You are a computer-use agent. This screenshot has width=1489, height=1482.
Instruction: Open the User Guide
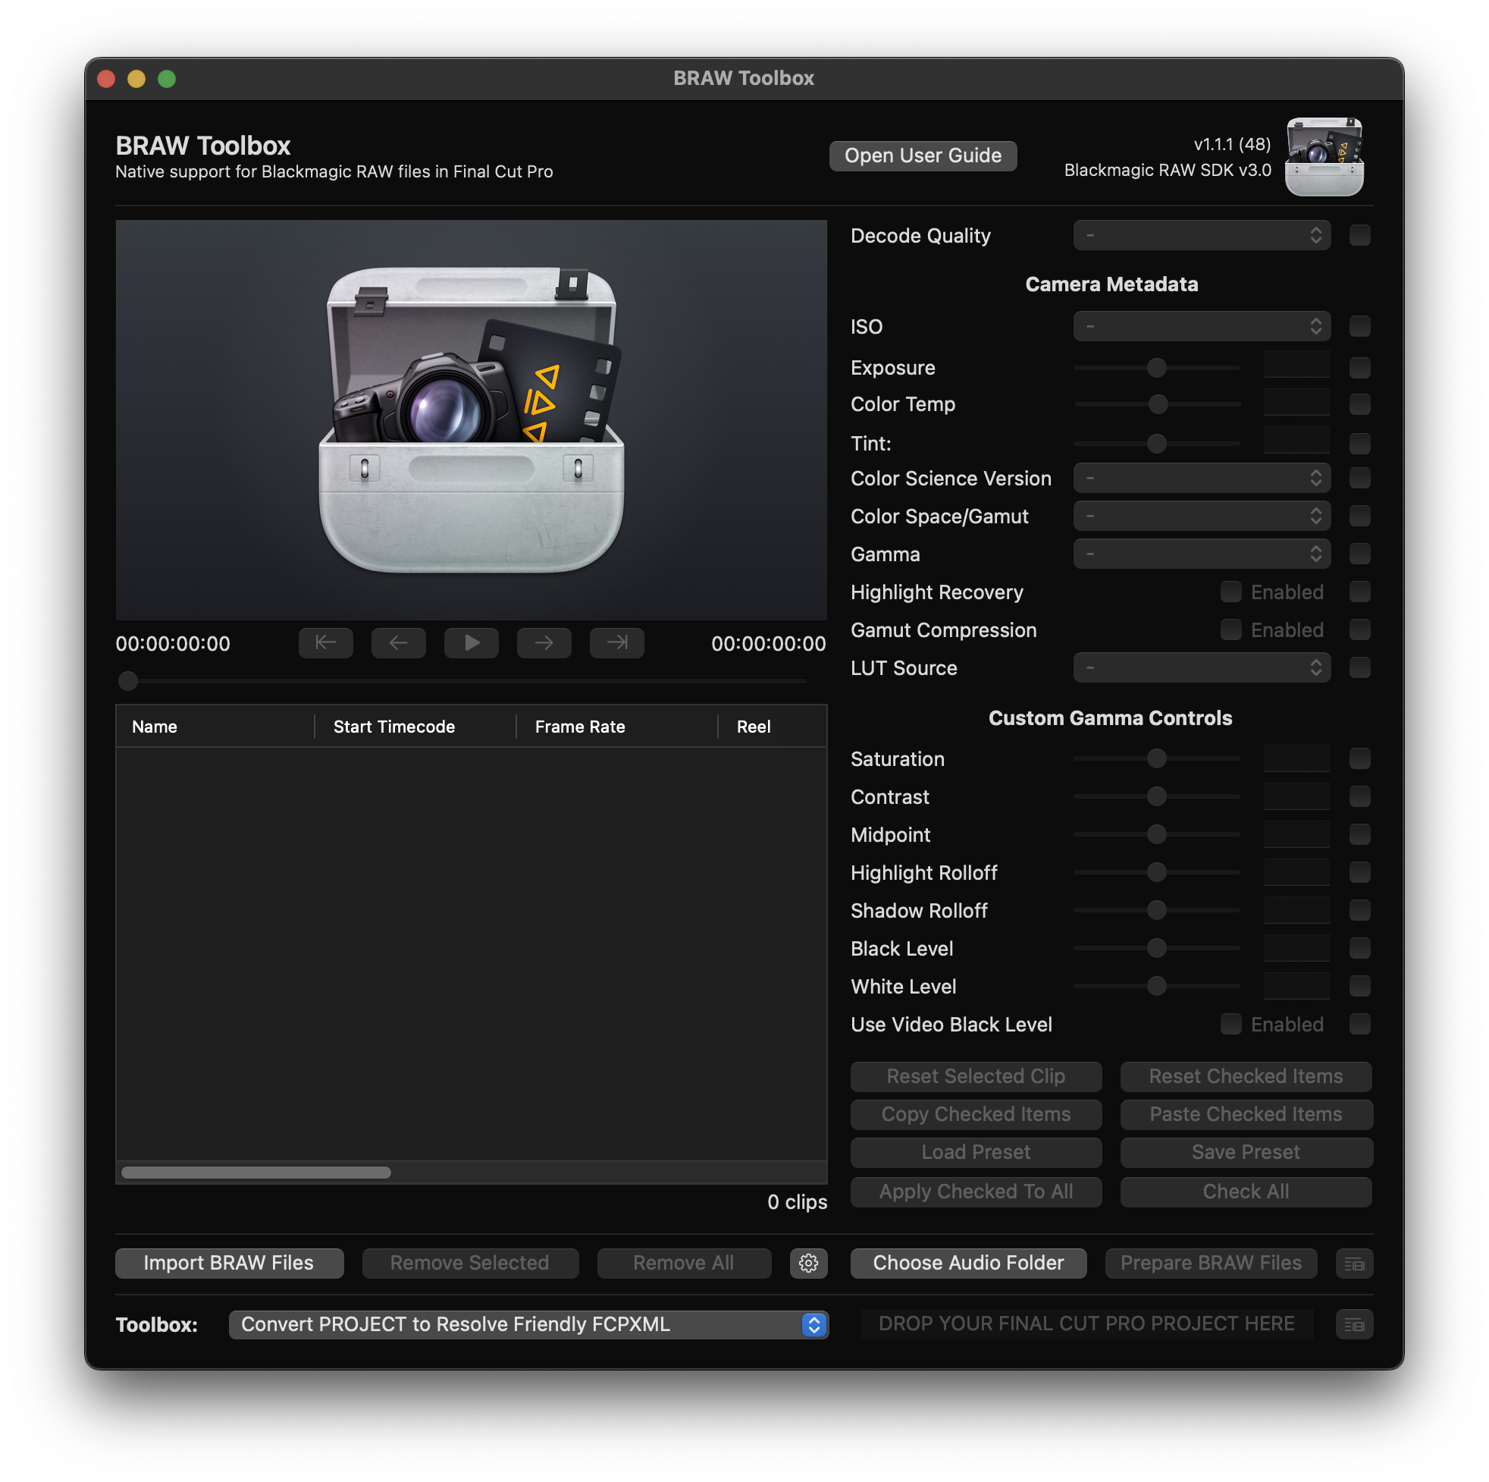tap(923, 155)
